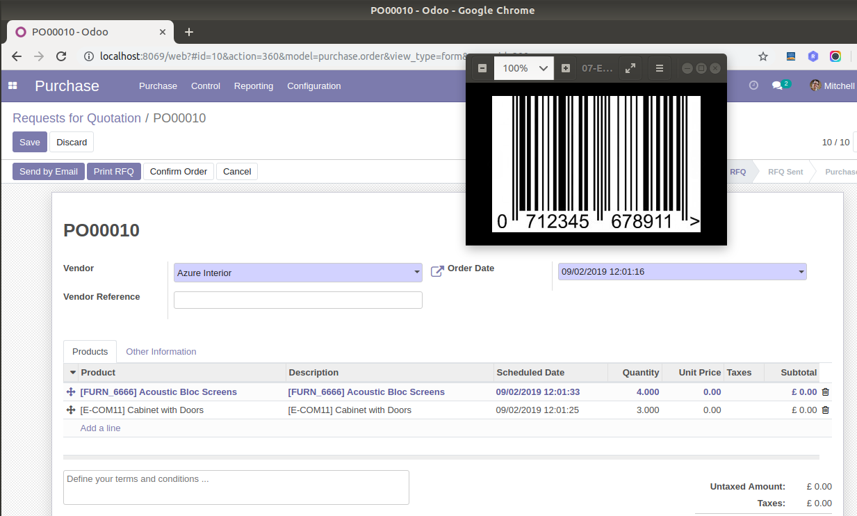Bookmark this page with the star icon
Viewport: 857px width, 516px height.
(763, 56)
